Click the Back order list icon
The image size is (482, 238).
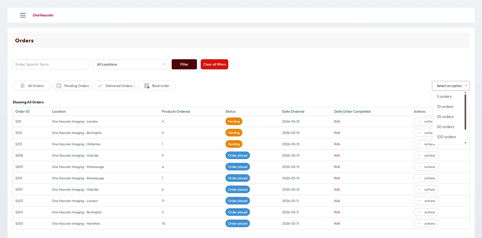point(147,86)
